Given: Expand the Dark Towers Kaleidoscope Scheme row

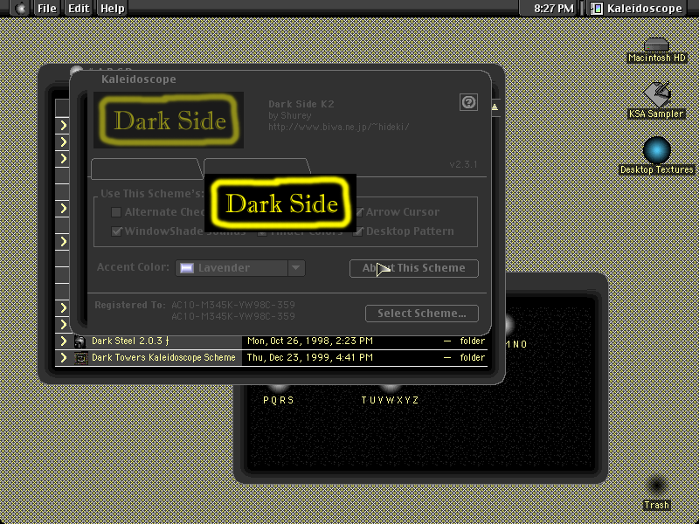Looking at the screenshot, I should click(63, 358).
